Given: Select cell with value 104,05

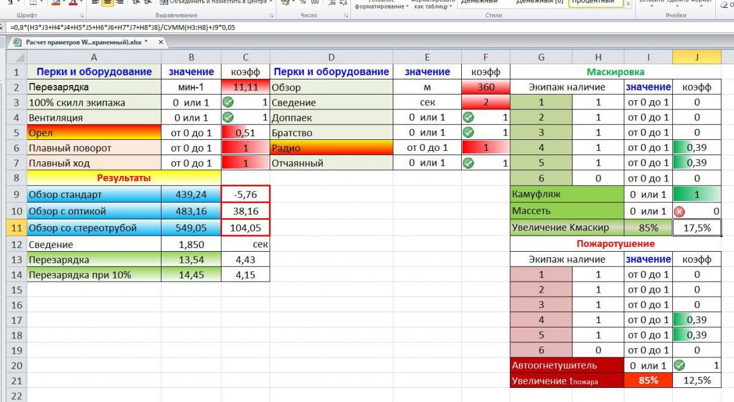Looking at the screenshot, I should coord(245,228).
